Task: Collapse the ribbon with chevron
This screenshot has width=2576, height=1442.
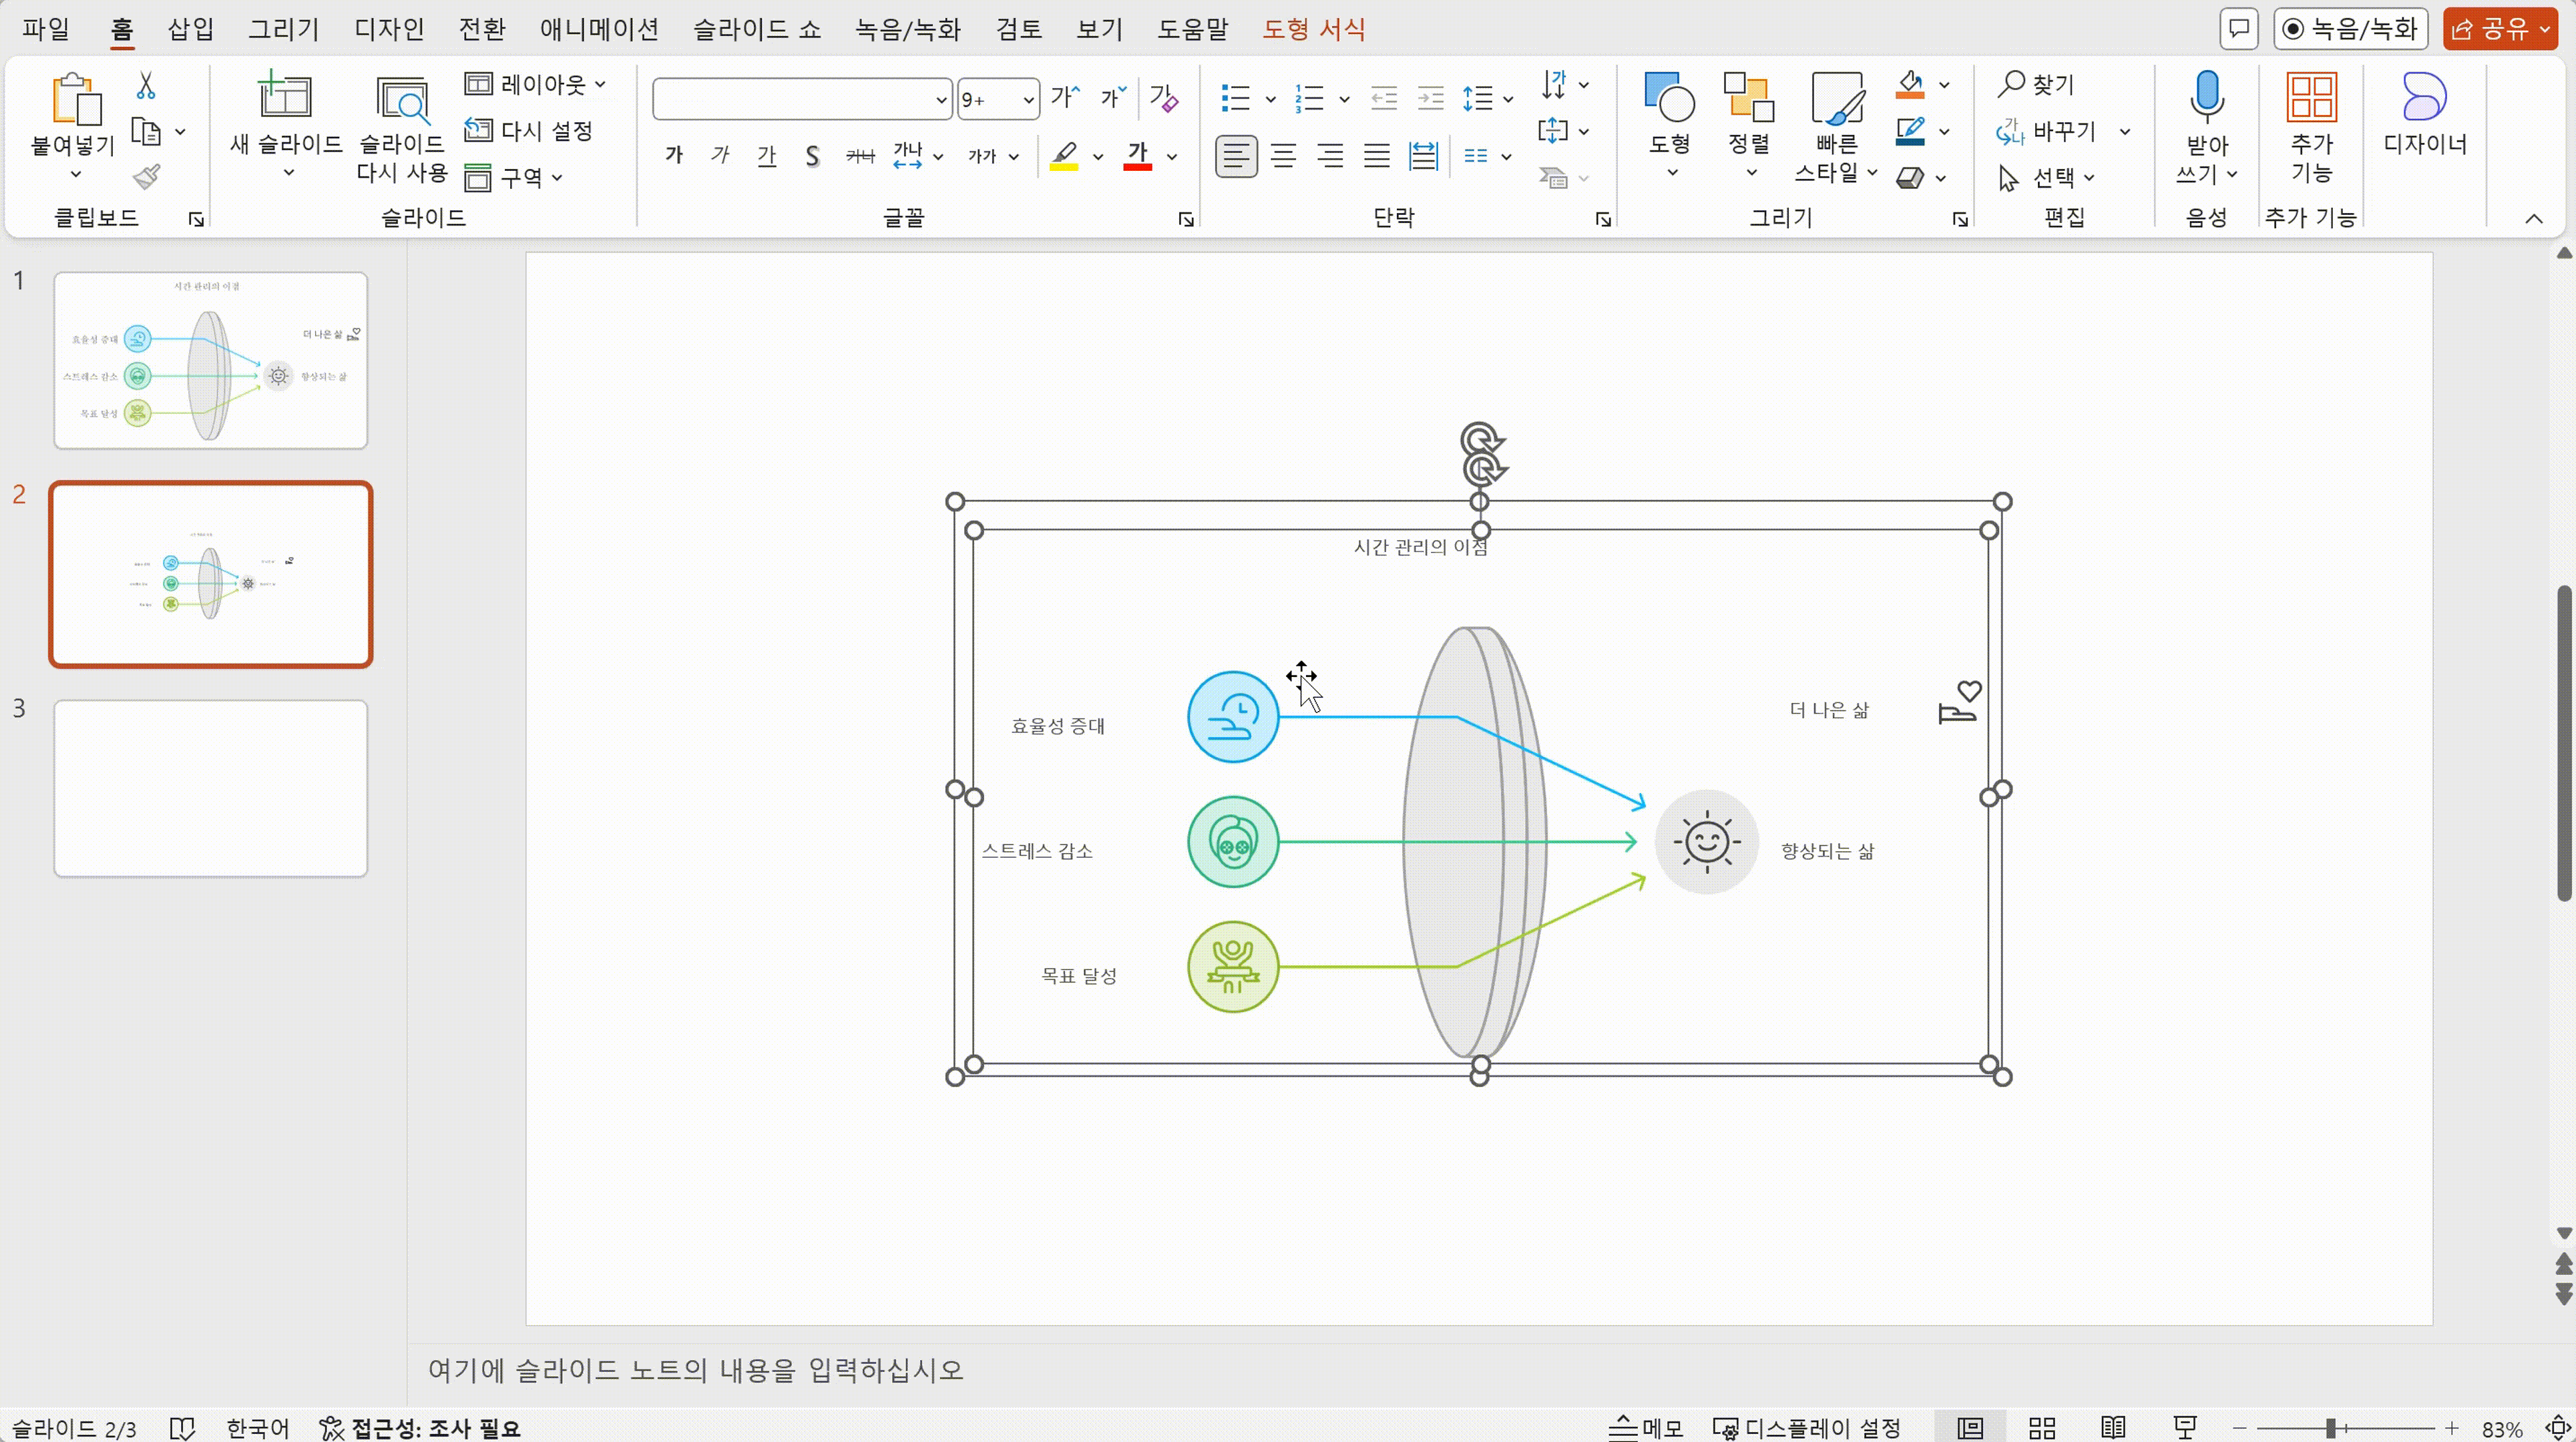Action: coord(2533,218)
